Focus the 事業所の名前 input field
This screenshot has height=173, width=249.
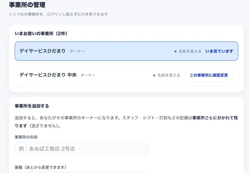(82, 149)
